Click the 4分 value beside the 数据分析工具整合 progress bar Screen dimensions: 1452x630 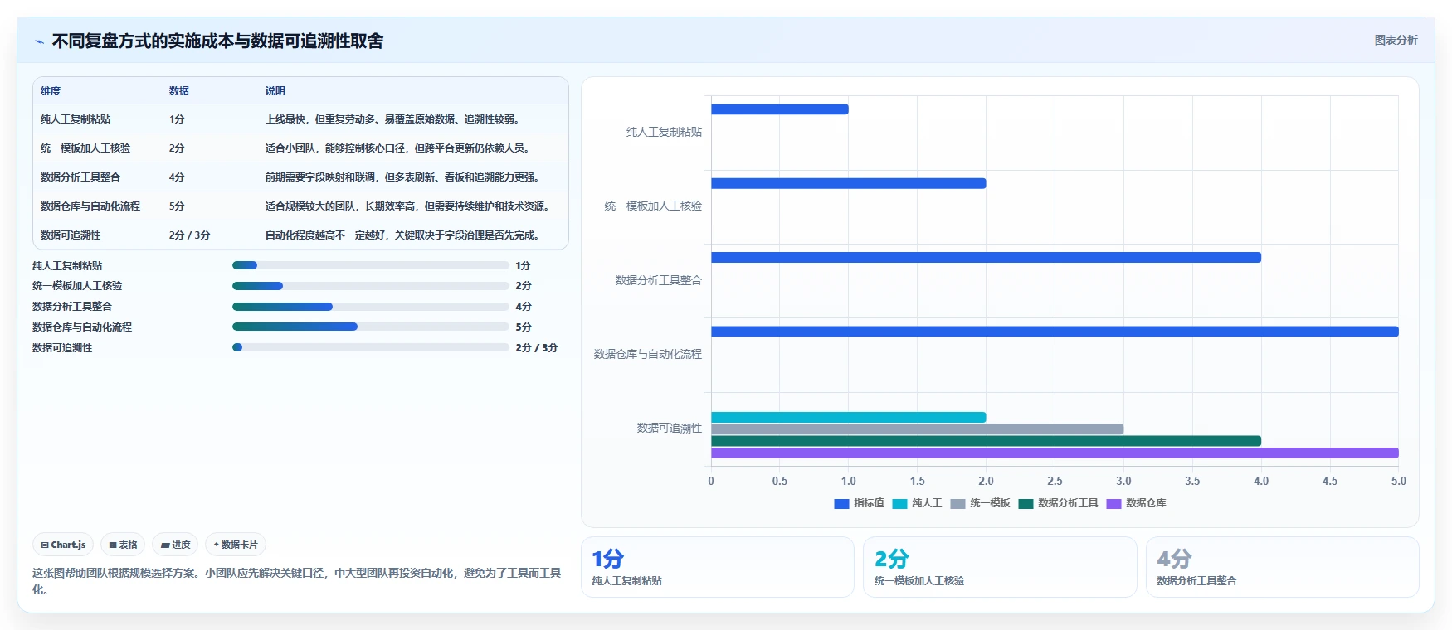(524, 307)
